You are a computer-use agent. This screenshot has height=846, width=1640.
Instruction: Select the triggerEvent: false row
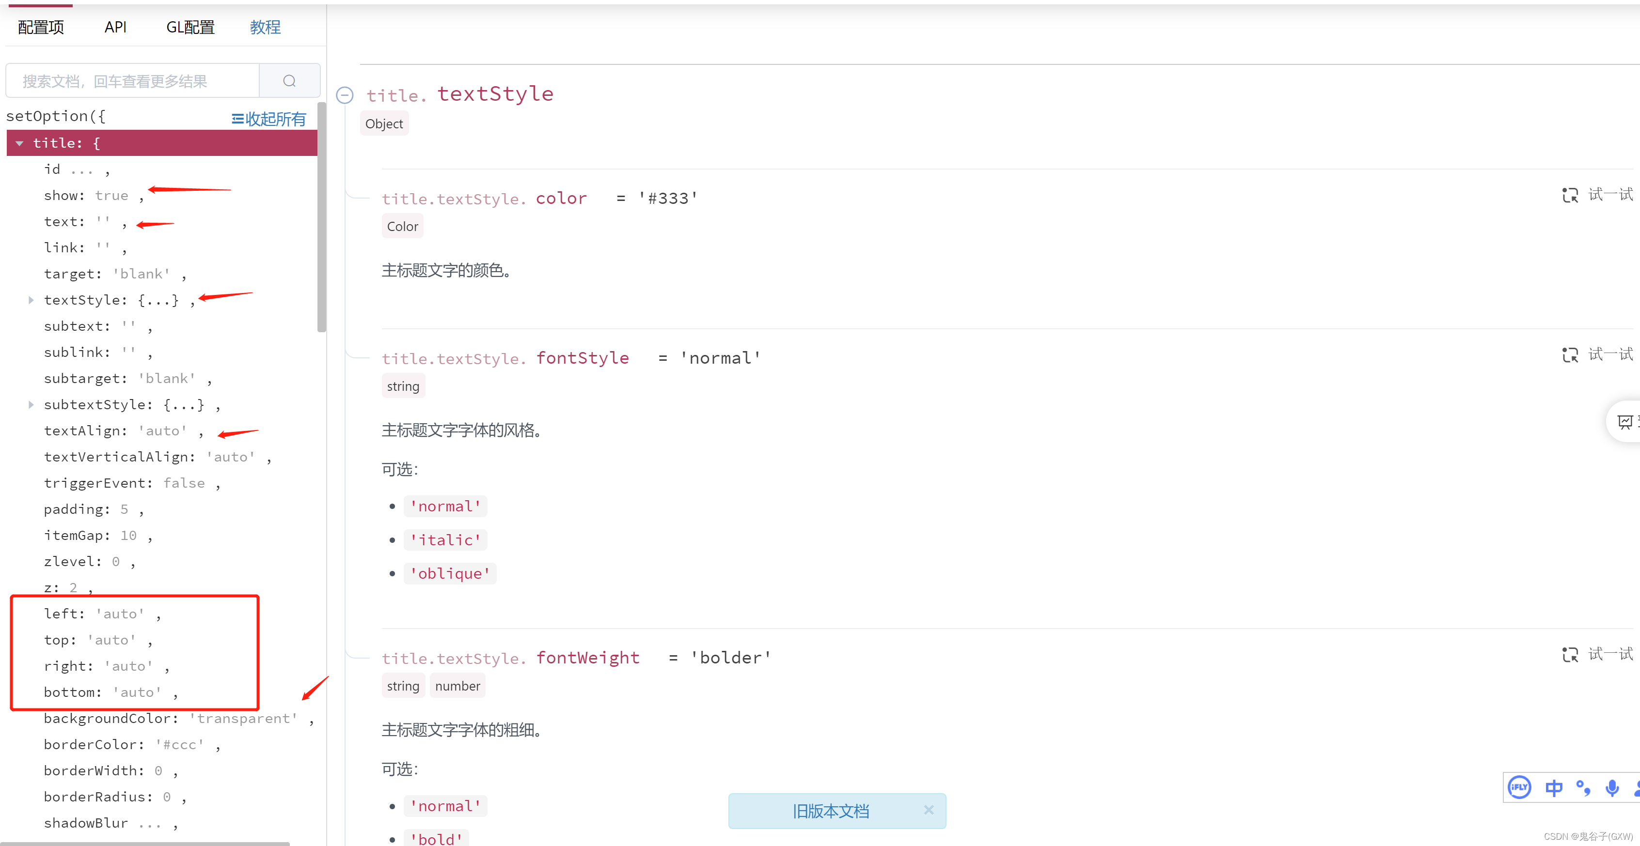tap(162, 483)
